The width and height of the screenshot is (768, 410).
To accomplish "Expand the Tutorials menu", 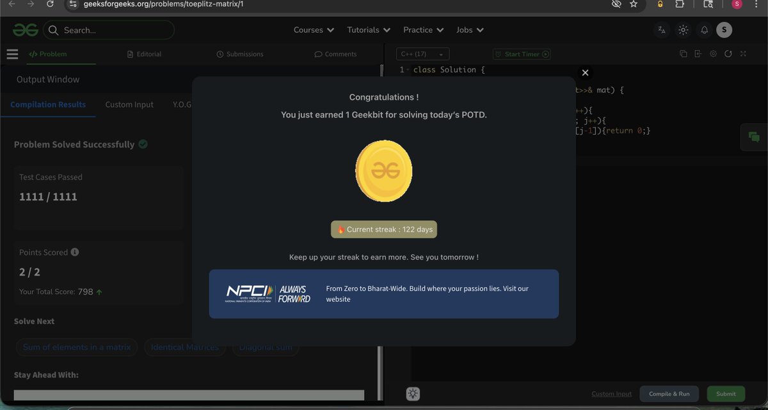I will [x=369, y=30].
